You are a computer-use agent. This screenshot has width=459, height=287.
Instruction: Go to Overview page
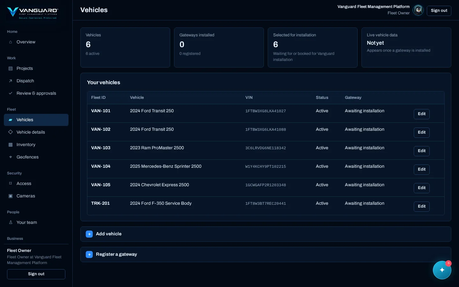pyautogui.click(x=36, y=42)
